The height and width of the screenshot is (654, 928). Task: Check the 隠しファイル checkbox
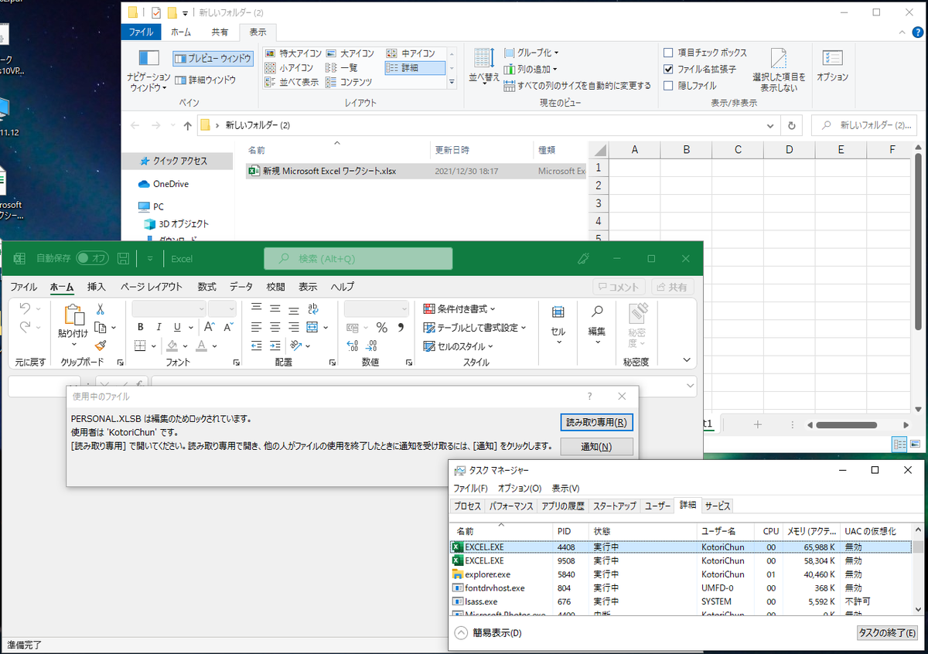pos(669,86)
